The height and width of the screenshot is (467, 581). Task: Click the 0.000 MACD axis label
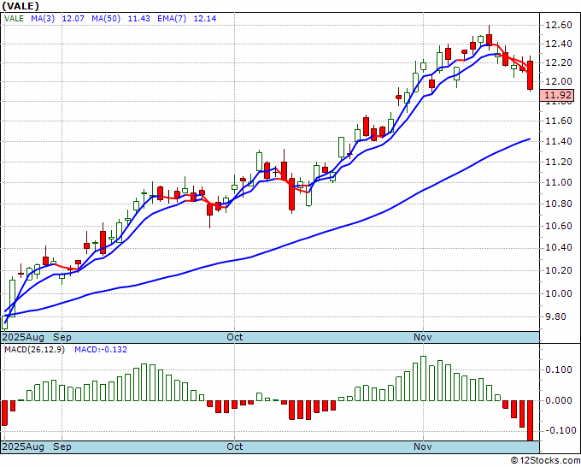coord(560,400)
